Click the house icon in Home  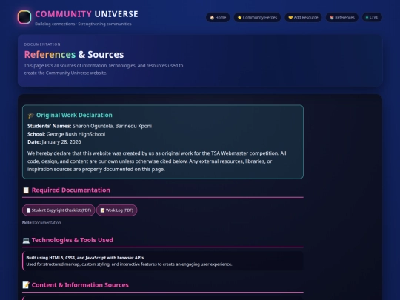point(212,17)
